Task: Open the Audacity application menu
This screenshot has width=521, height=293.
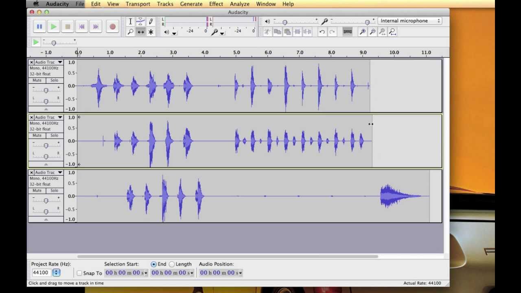Action: click(57, 4)
